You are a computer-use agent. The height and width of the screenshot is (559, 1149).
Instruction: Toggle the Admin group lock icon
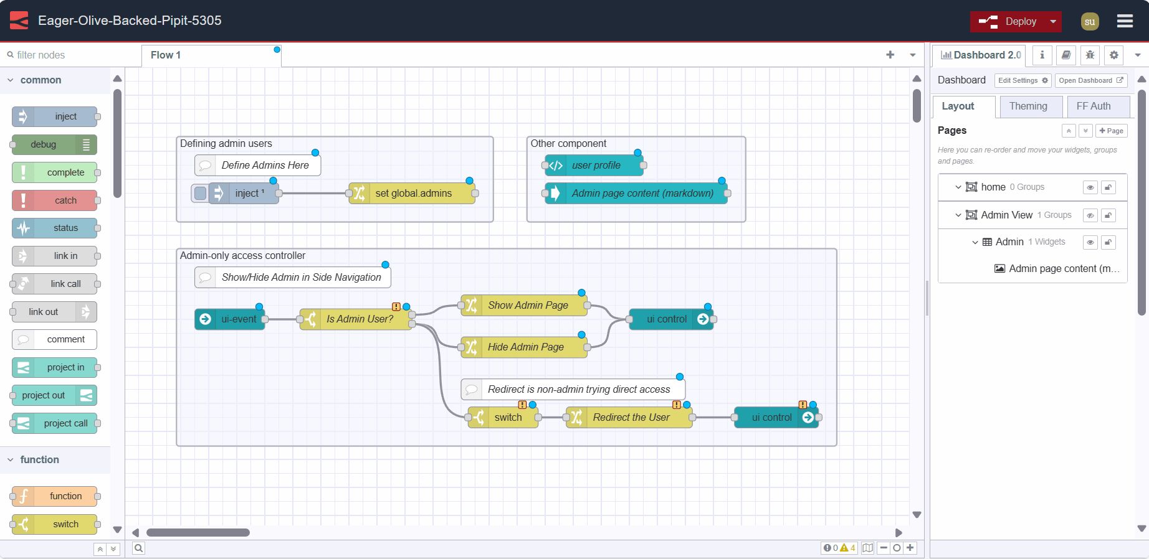point(1108,242)
